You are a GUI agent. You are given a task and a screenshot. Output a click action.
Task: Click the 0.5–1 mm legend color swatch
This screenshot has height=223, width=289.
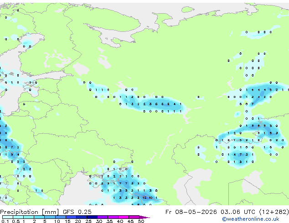coord(18,217)
